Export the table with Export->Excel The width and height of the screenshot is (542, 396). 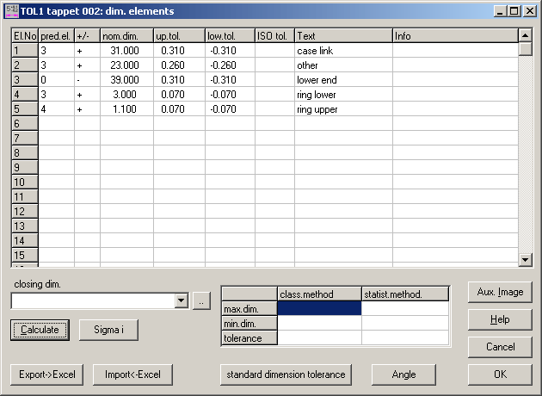tap(44, 374)
